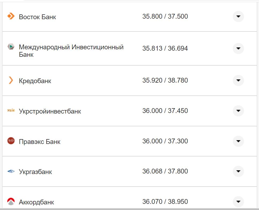Select the round Правэкс Банк logo
This screenshot has width=259, height=210.
point(10,141)
